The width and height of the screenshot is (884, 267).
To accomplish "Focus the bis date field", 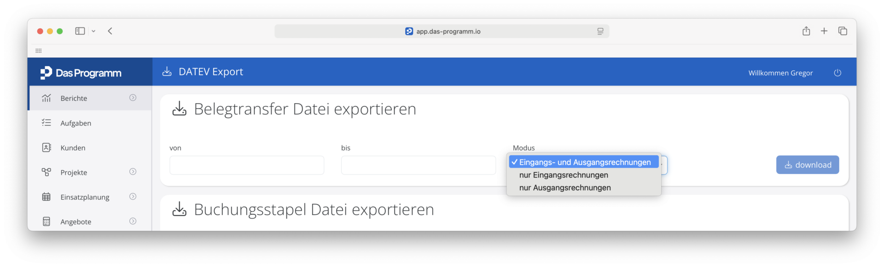I will [x=419, y=165].
